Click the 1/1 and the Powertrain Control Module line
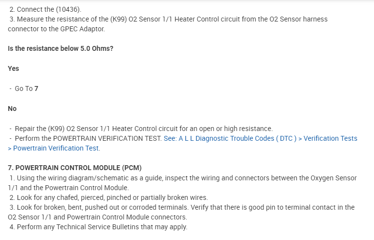This screenshot has width=374, height=240. (68, 188)
